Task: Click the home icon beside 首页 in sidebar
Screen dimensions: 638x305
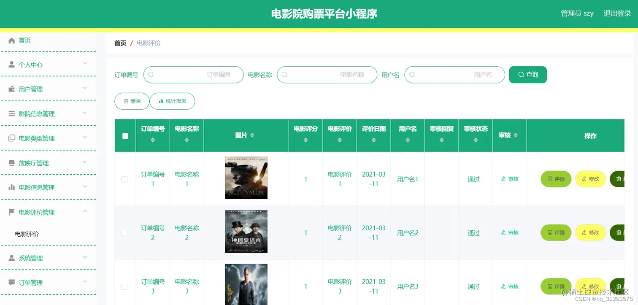Action: (12, 40)
